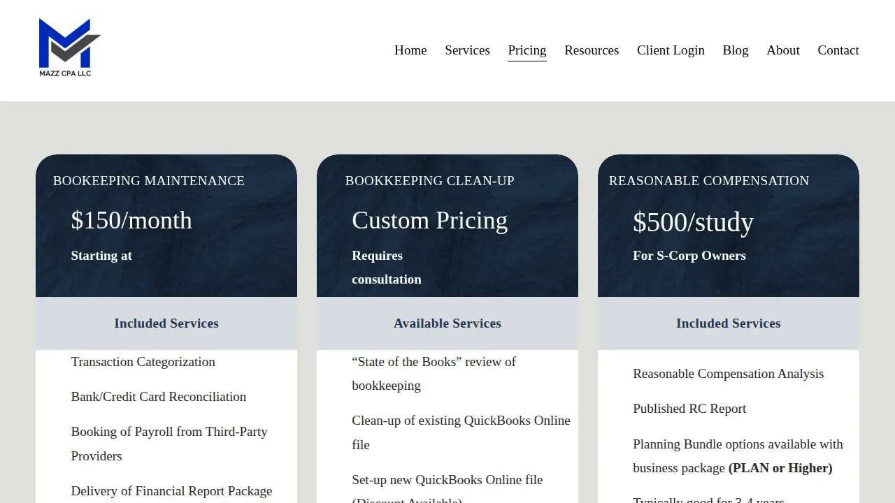Click 'Clean-up of existing QuickBooks Online file'
Viewport: 895px width, 503px height.
[461, 432]
